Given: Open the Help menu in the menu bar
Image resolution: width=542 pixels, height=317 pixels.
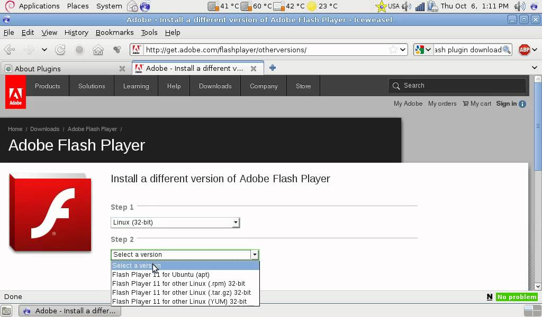Looking at the screenshot, I should tap(173, 32).
